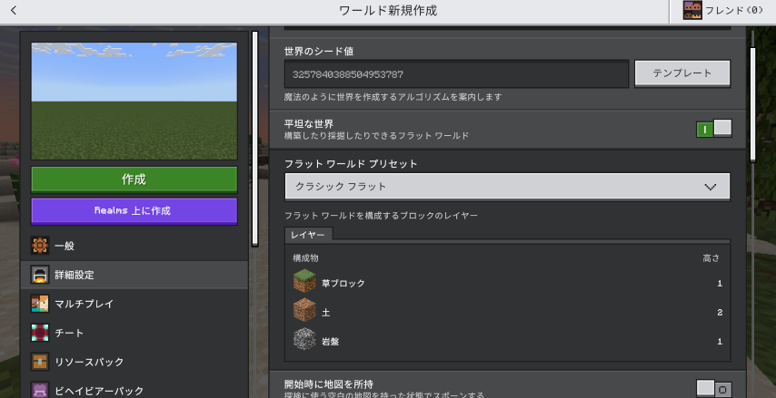Click the ビヘイビアーパック icon
The height and width of the screenshot is (398, 776).
pos(40,390)
